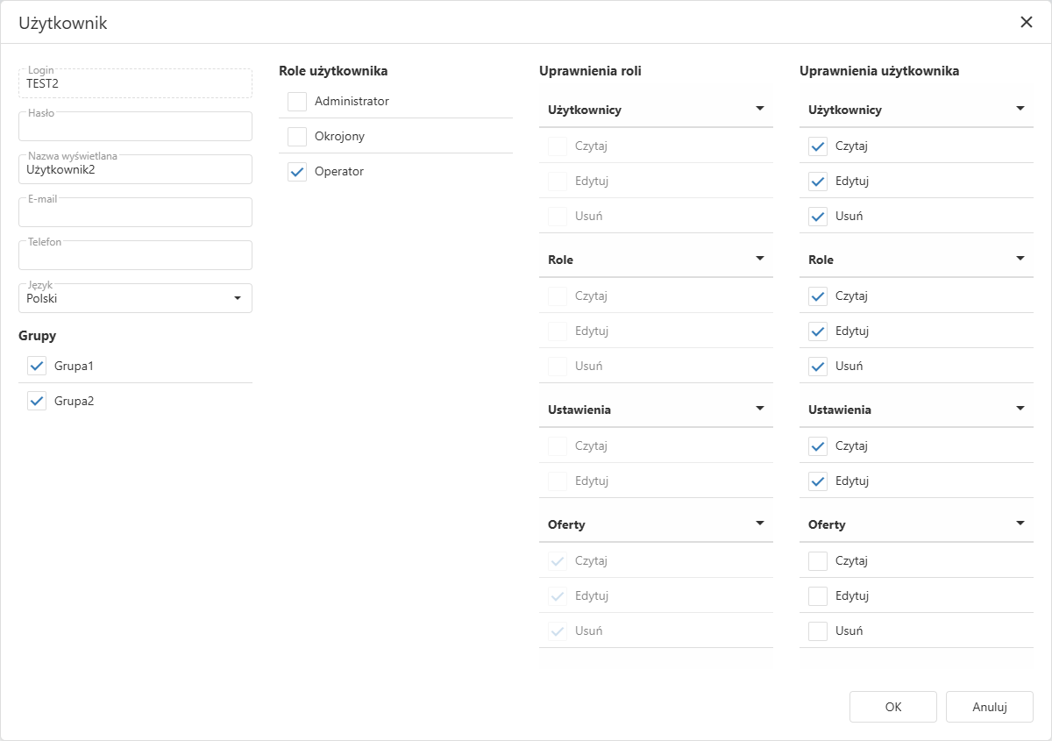Image resolution: width=1052 pixels, height=741 pixels.
Task: Click the Hasło password field
Action: pyautogui.click(x=135, y=127)
